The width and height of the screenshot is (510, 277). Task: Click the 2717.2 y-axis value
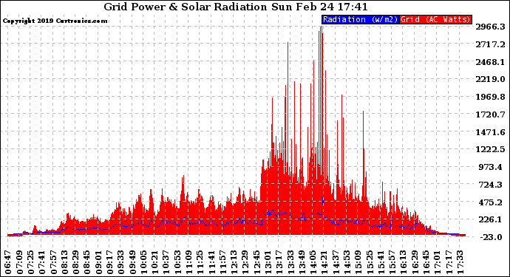click(491, 44)
